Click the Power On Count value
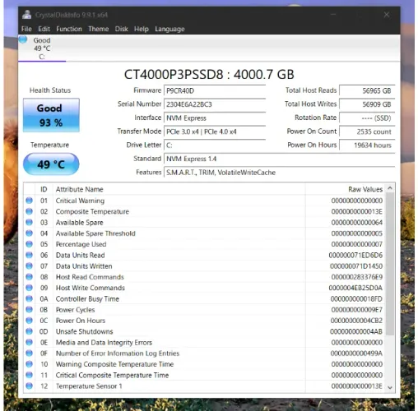This screenshot has width=418, height=411. 367,132
